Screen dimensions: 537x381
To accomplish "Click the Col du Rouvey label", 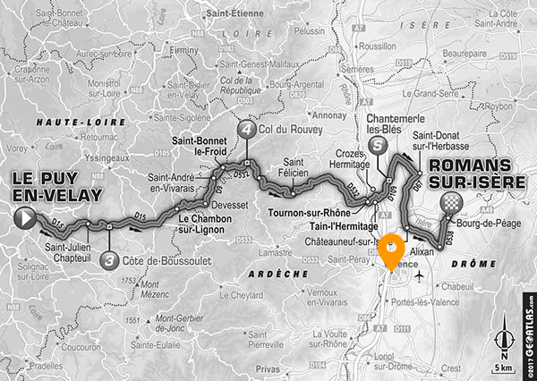I will point(291,130).
